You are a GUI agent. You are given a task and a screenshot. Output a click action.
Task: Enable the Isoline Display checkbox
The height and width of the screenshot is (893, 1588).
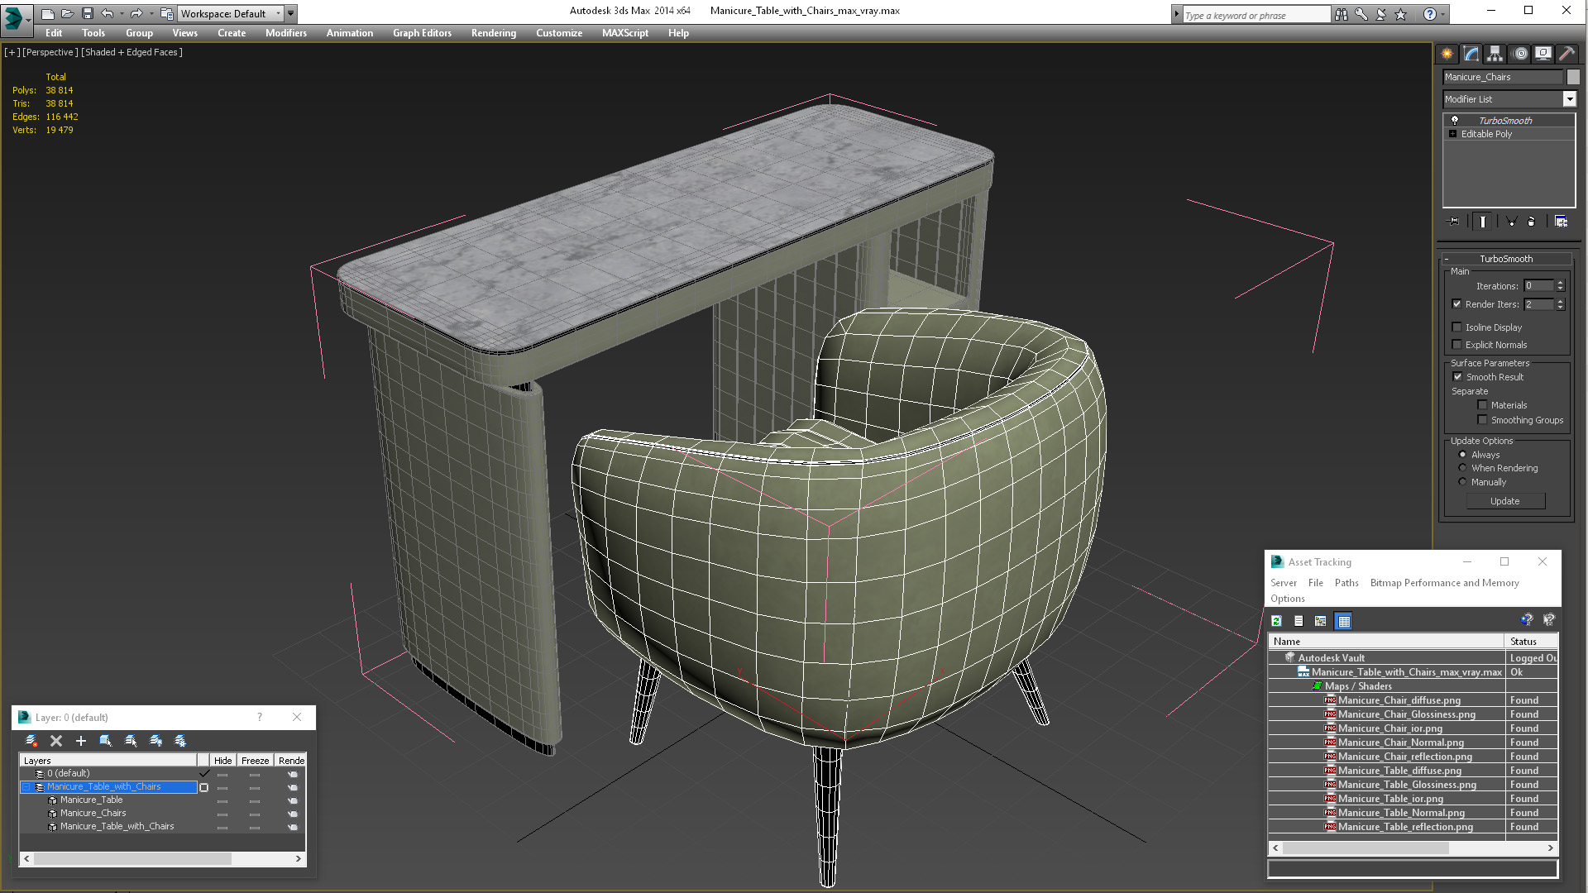click(1457, 327)
